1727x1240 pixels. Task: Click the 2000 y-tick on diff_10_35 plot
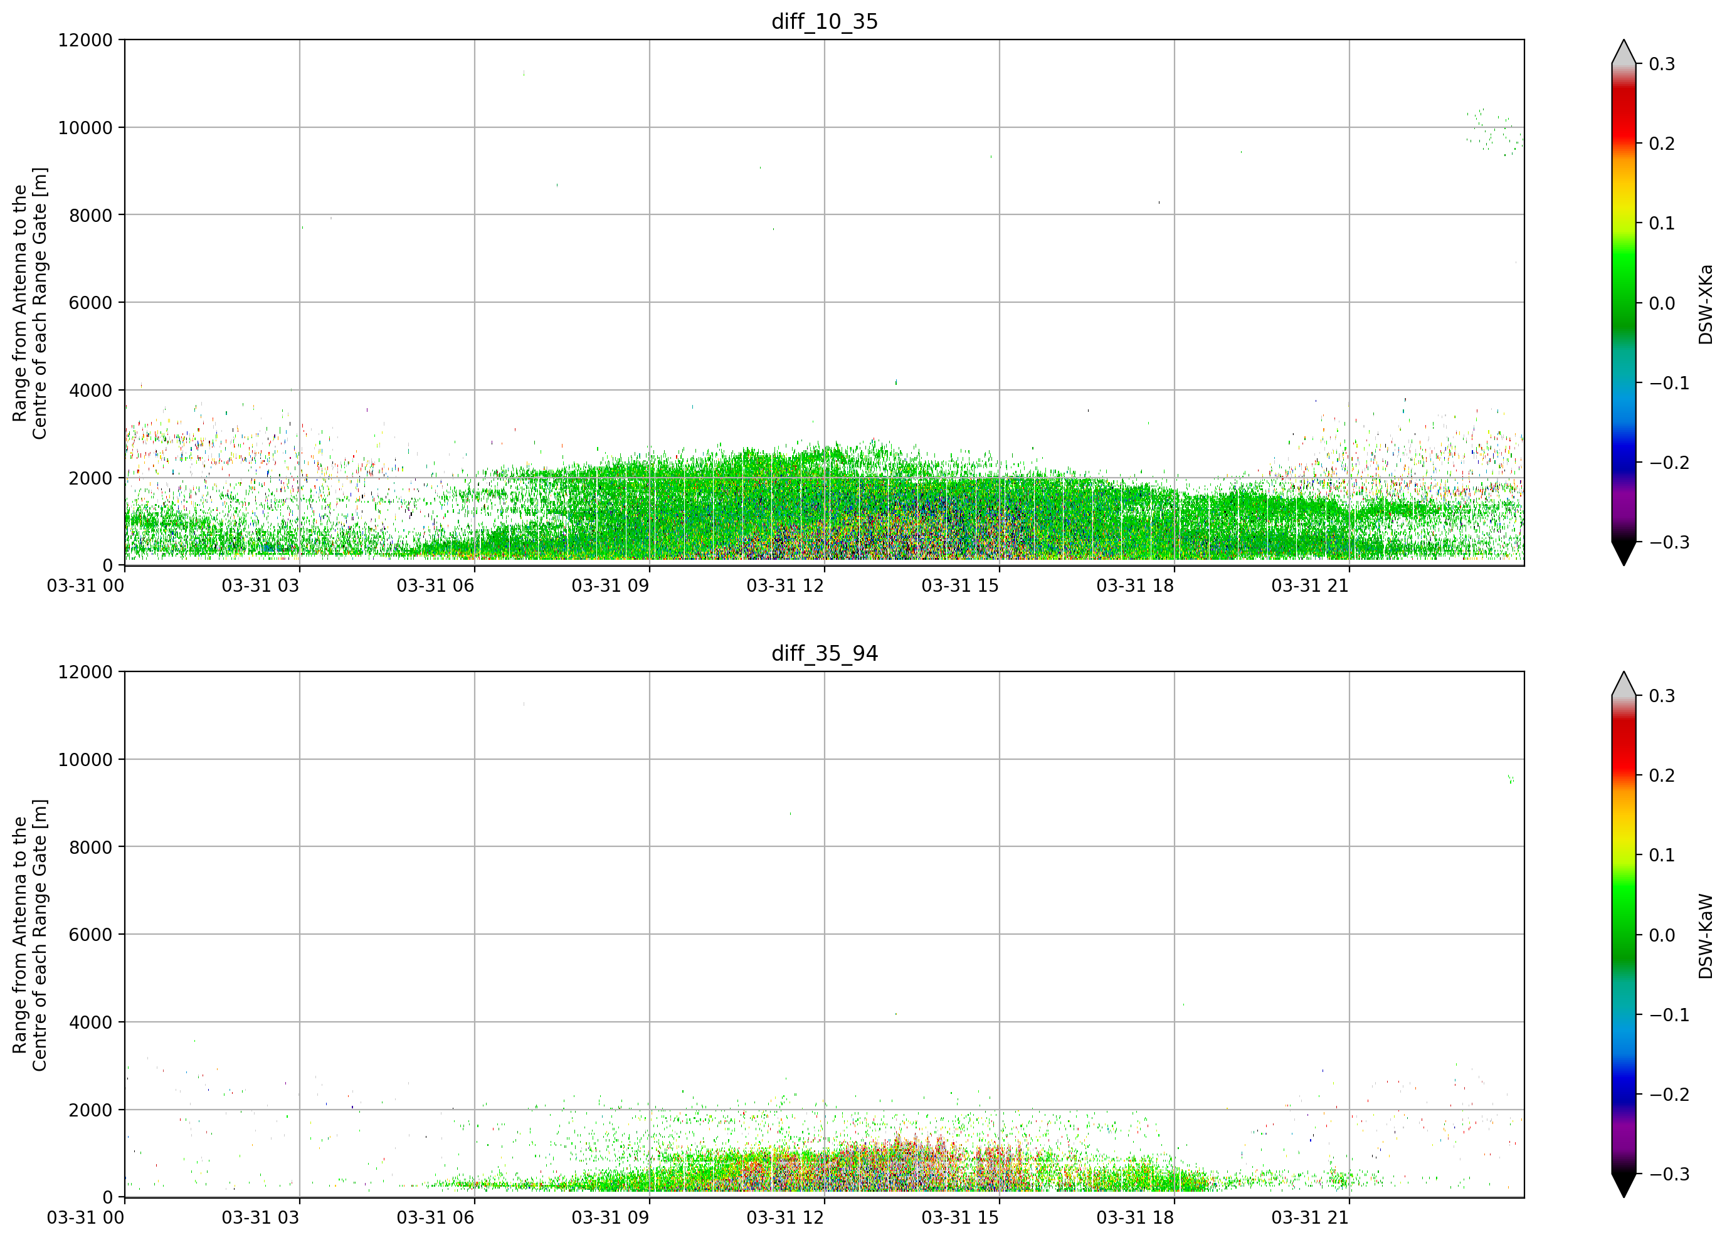coord(90,478)
